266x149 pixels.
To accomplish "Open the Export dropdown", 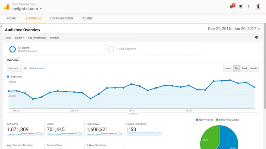I will click(19, 38).
